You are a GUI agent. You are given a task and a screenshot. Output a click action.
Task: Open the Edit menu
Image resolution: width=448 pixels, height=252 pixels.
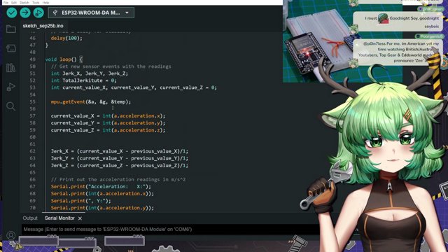tap(14, 3)
